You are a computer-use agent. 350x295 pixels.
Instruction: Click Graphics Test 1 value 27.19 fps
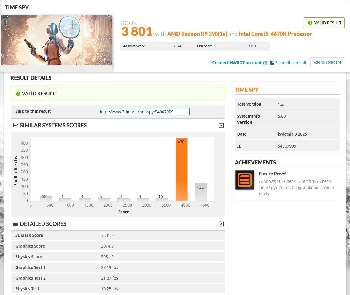(x=109, y=267)
